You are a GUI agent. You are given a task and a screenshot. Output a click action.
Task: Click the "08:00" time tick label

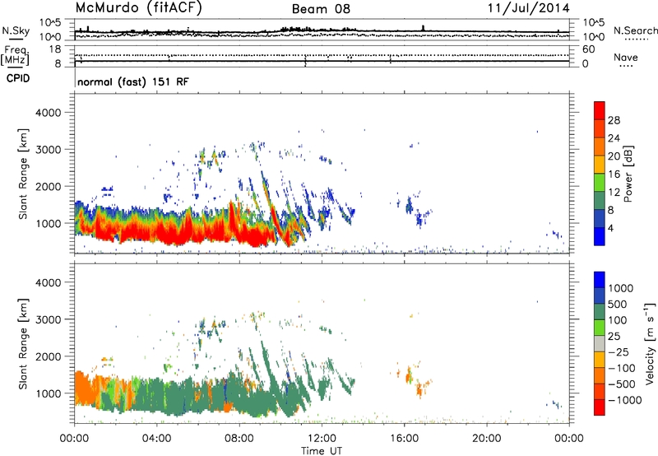(239, 439)
